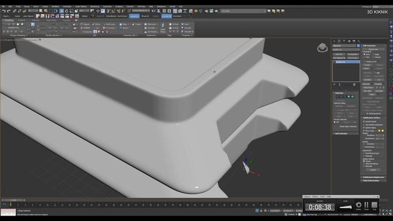Image resolution: width=393 pixels, height=221 pixels.
Task: Toggle Percent Snap in the main toolbar
Action: click(119, 11)
